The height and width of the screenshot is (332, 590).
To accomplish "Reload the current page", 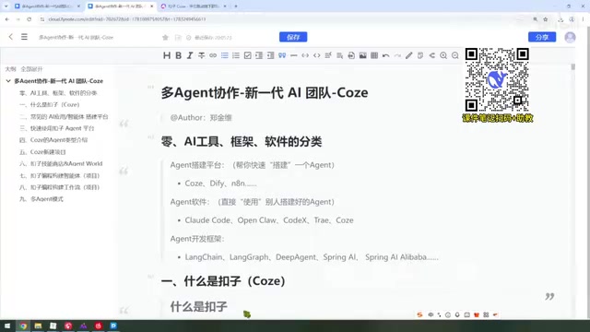I will click(x=29, y=18).
